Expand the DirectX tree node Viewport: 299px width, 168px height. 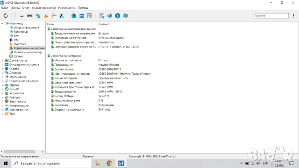2,89
